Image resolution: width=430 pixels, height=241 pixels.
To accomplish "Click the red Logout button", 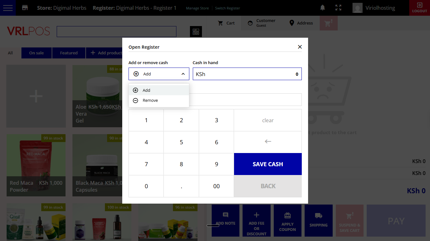I will [x=419, y=8].
